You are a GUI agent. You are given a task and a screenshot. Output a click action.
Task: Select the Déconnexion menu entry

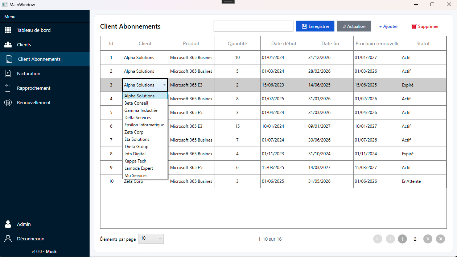coord(45,239)
